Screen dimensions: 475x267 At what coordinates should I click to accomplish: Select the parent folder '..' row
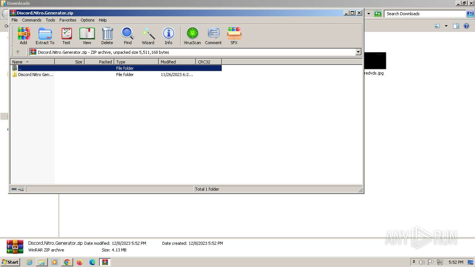(x=116, y=68)
